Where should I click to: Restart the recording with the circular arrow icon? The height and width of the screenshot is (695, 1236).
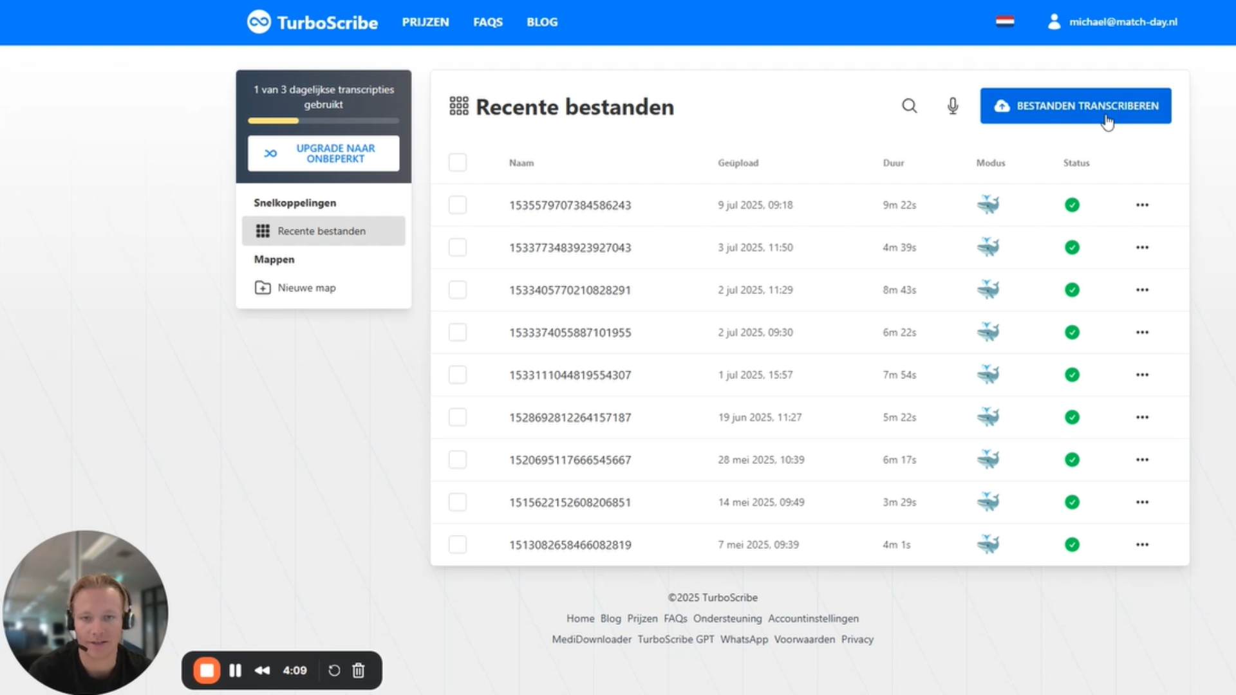pyautogui.click(x=333, y=671)
